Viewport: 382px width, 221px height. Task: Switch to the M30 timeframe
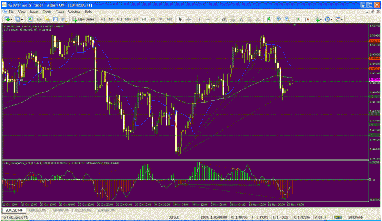(x=128, y=19)
